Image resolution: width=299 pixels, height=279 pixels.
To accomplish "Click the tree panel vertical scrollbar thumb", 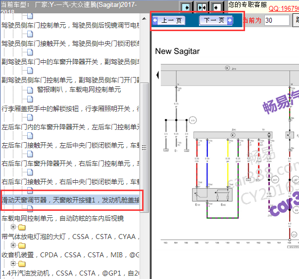I will tap(145, 147).
